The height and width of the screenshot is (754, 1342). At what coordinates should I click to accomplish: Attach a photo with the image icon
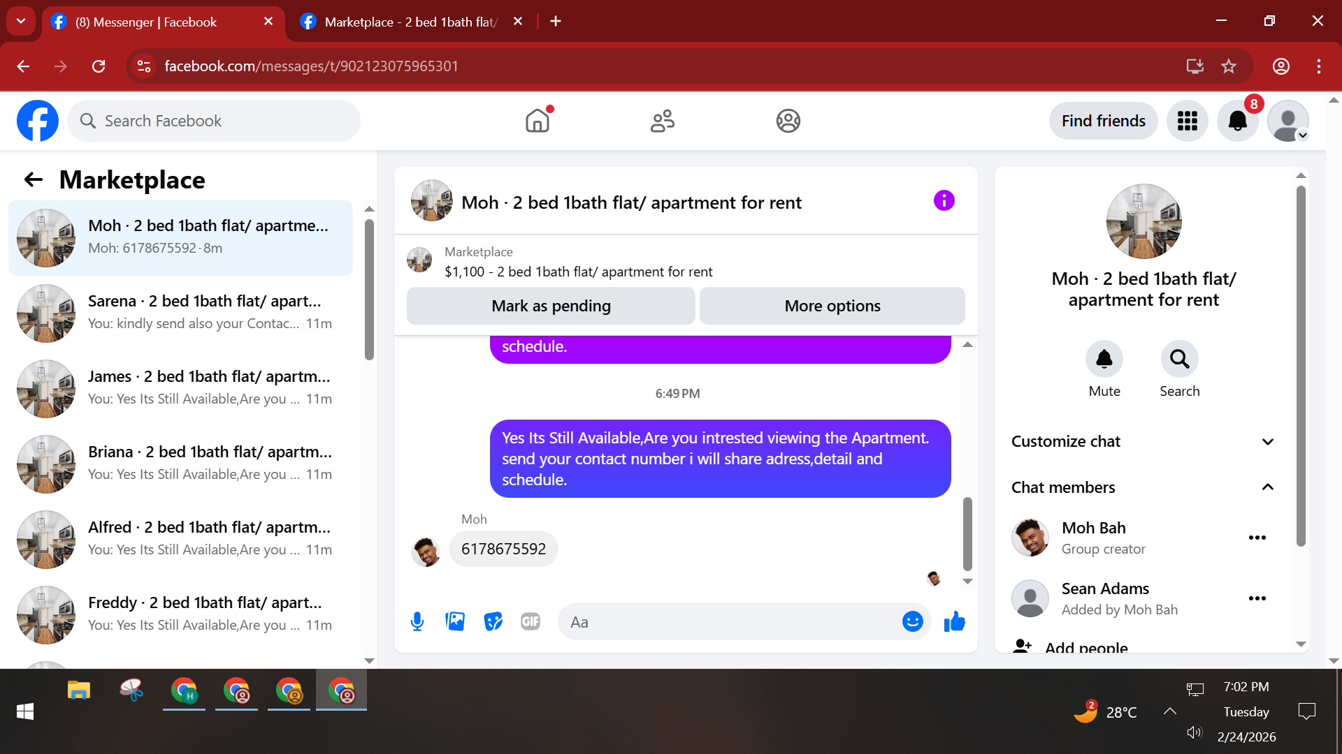coord(455,621)
